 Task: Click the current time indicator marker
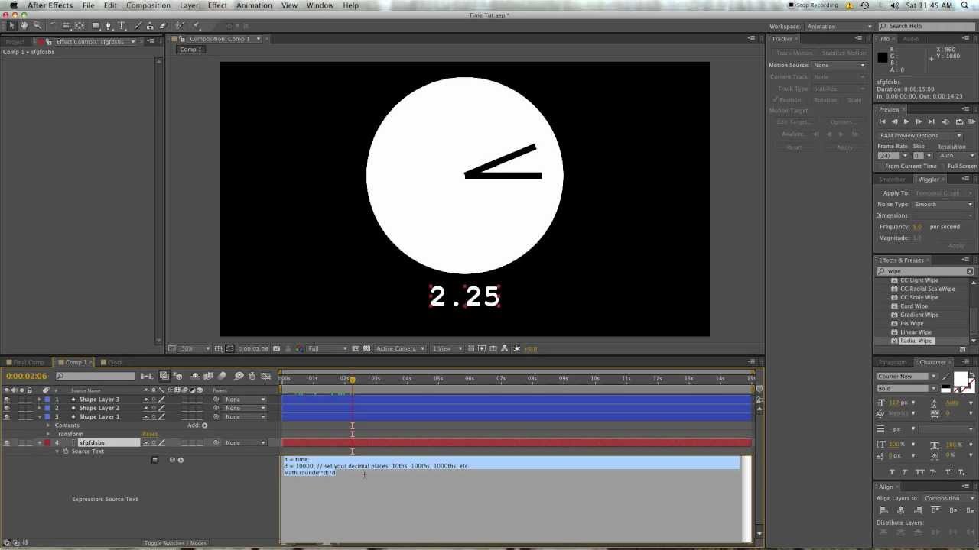pos(353,379)
